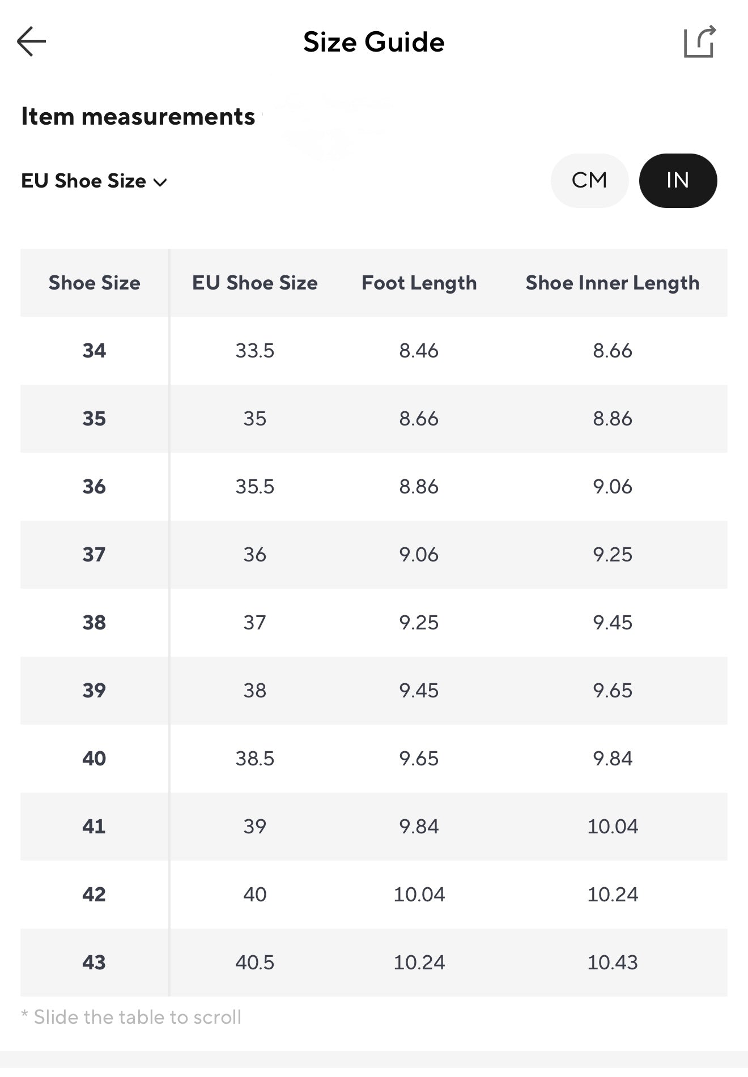748x1077 pixels.
Task: Click the 10.04 foot length value
Action: [419, 895]
